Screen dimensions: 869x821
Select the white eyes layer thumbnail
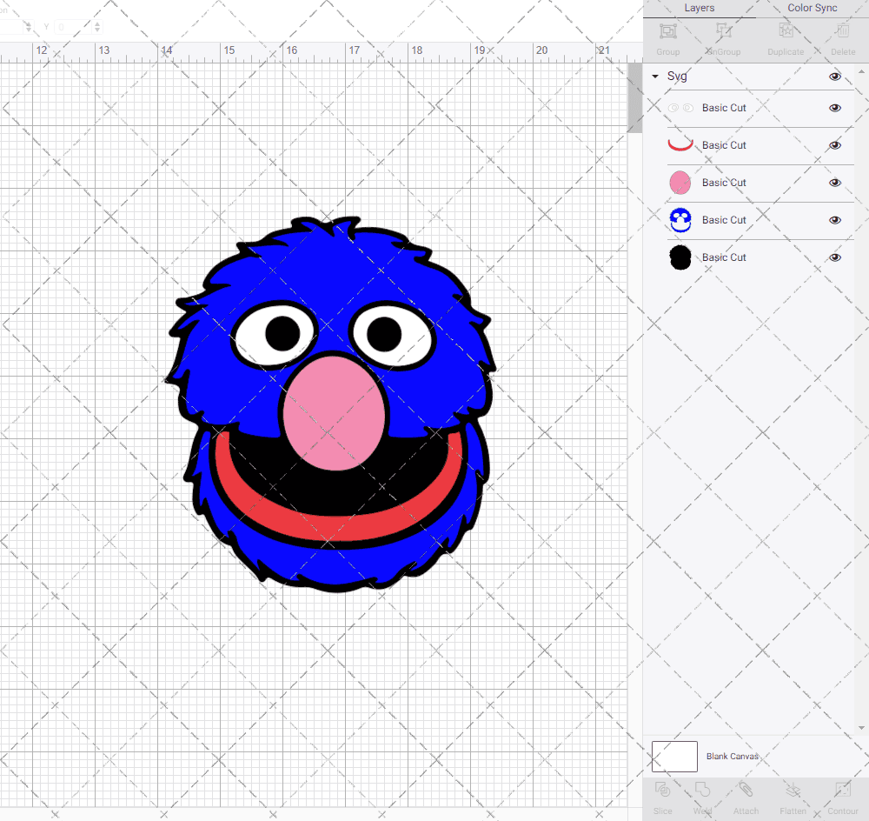680,108
